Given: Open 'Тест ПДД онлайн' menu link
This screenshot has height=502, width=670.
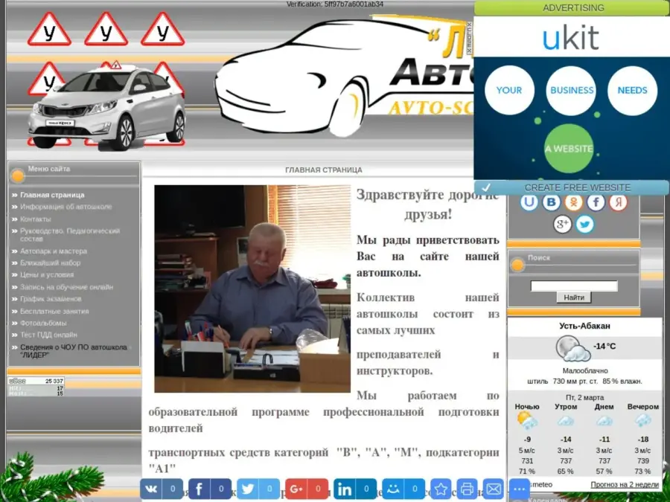Looking at the screenshot, I should (48, 335).
